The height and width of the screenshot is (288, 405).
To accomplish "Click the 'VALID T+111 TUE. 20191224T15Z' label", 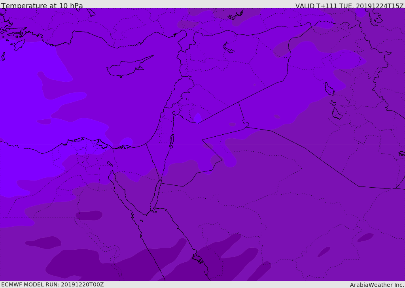I will pos(350,6).
